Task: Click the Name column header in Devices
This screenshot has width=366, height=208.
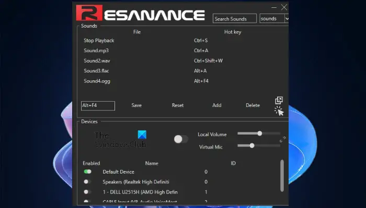Action: point(152,163)
